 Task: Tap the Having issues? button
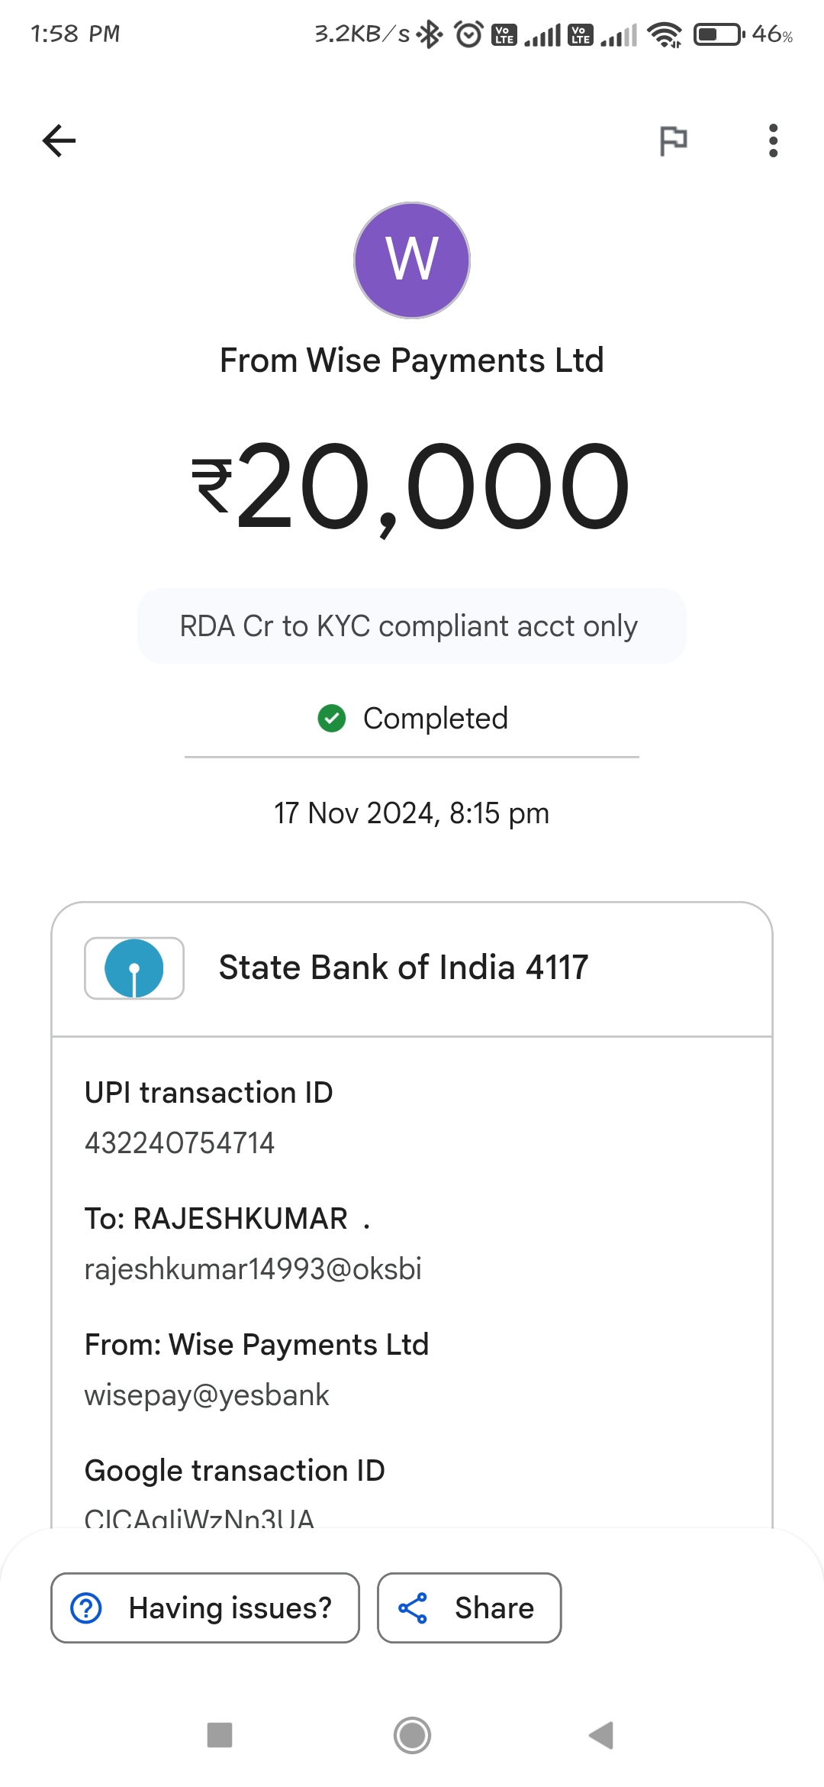(x=205, y=1608)
